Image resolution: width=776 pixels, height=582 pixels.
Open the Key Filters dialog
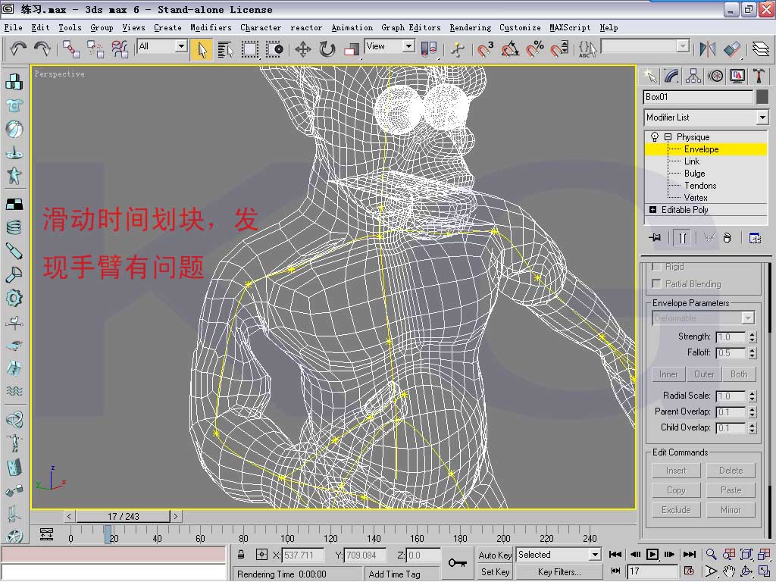pyautogui.click(x=559, y=571)
